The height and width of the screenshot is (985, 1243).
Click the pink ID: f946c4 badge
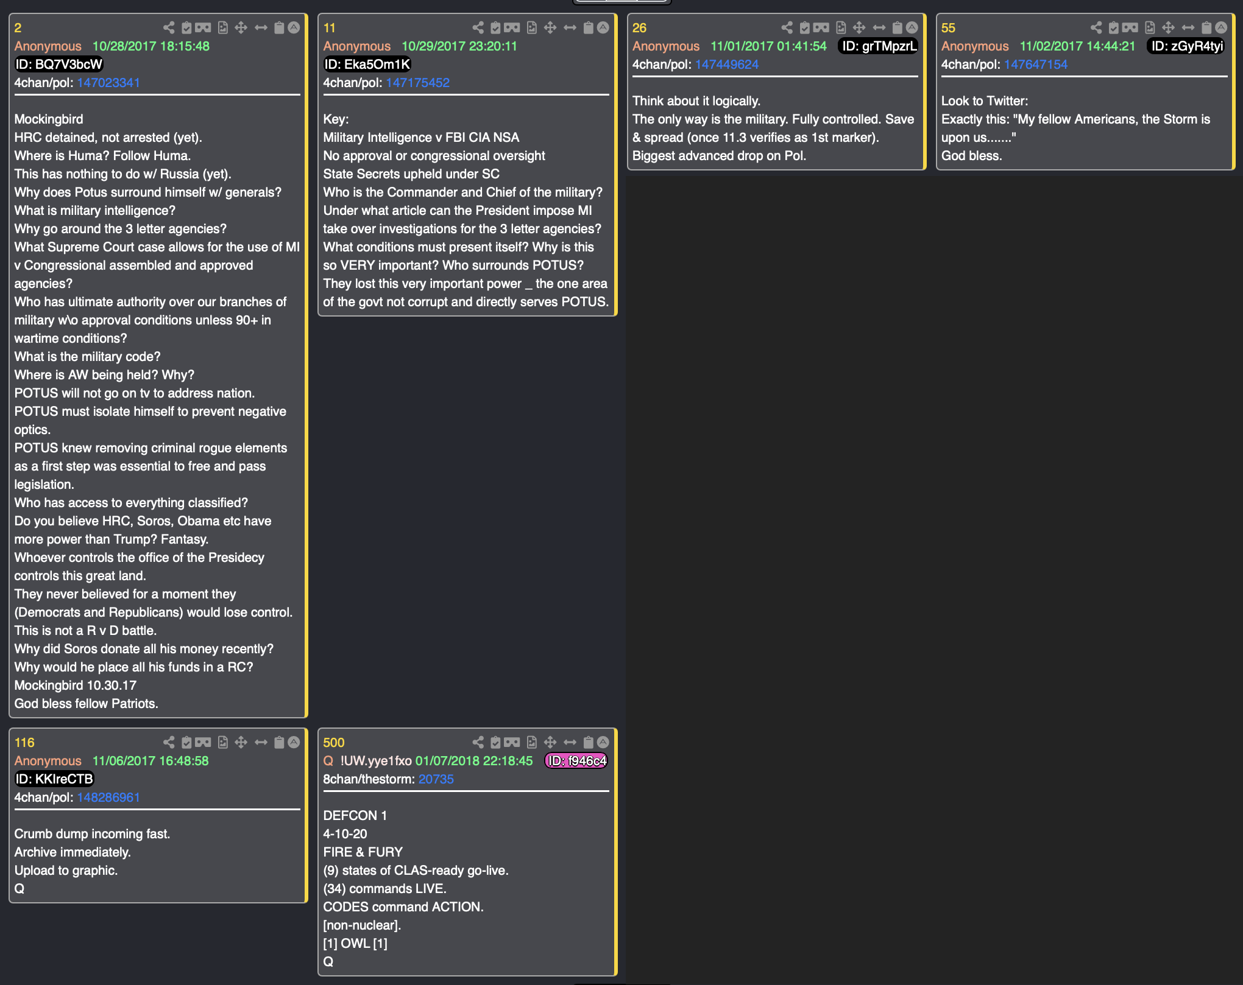[576, 760]
